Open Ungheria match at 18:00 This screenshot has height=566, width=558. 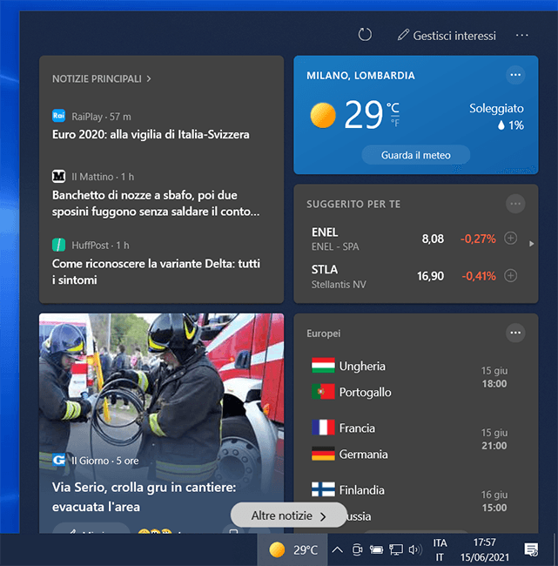click(x=494, y=377)
